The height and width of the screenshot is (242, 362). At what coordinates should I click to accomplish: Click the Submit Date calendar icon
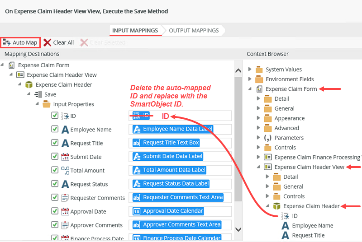click(x=65, y=157)
